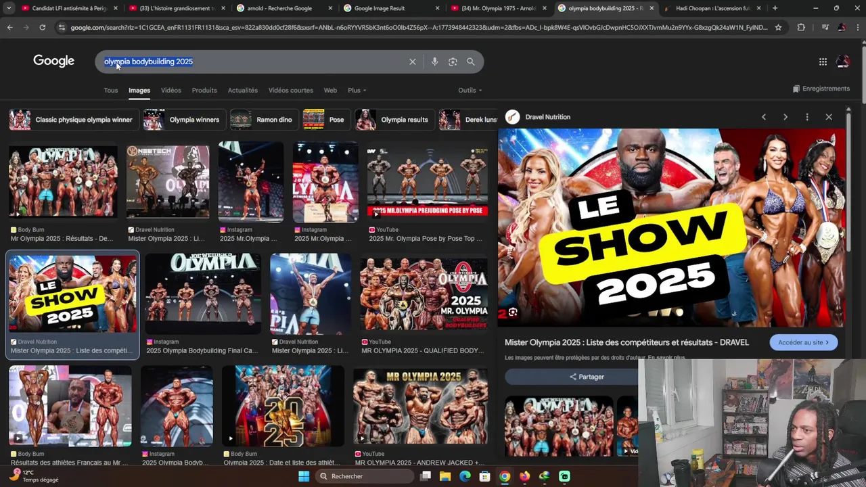Open the Body Burn 'Mr Olympia 2025 : Résultats' thumbnail
Screen dimensions: 866x487
click(x=63, y=182)
